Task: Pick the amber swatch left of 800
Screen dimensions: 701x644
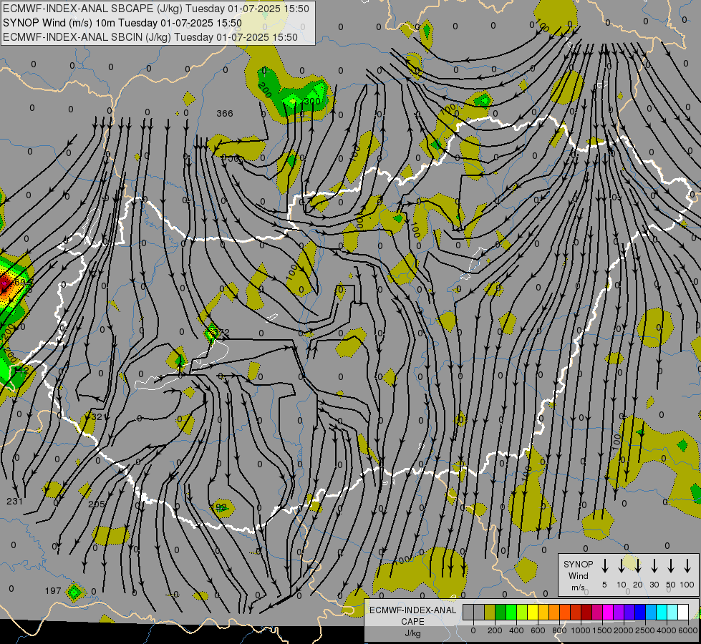Action: pos(554,612)
